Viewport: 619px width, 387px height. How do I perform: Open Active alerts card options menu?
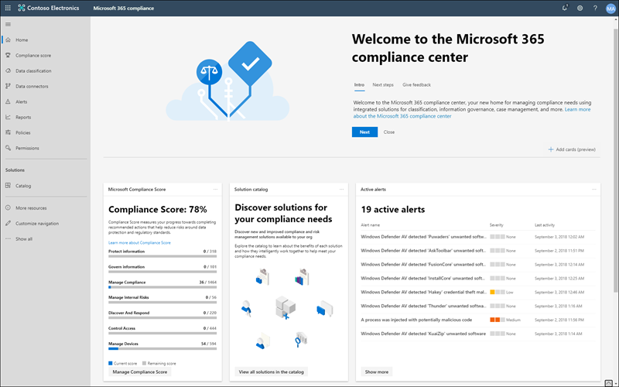[594, 190]
